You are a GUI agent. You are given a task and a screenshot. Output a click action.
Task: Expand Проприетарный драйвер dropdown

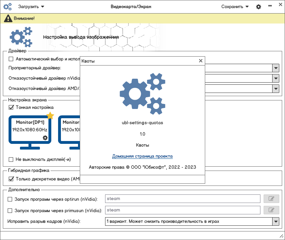point(276,68)
